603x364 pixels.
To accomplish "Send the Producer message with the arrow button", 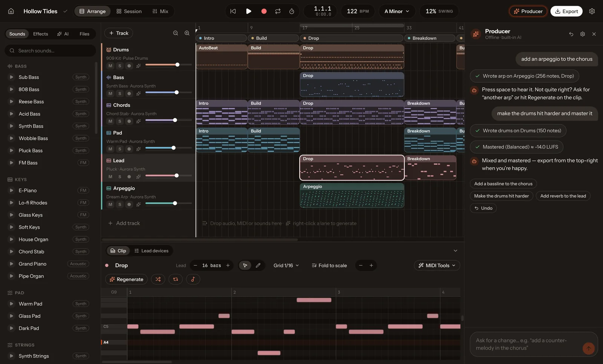I will (x=589, y=348).
